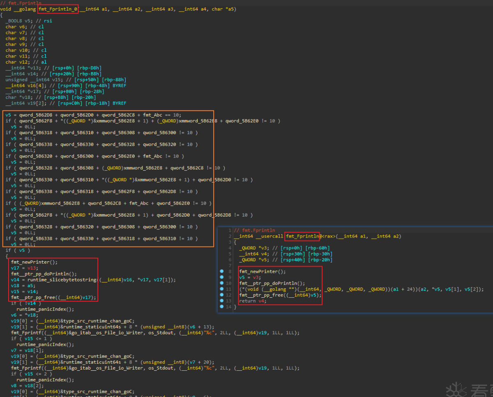493x397 pixels.
Task: Click the if ( v5 ) statement
Action: [x=18, y=250]
